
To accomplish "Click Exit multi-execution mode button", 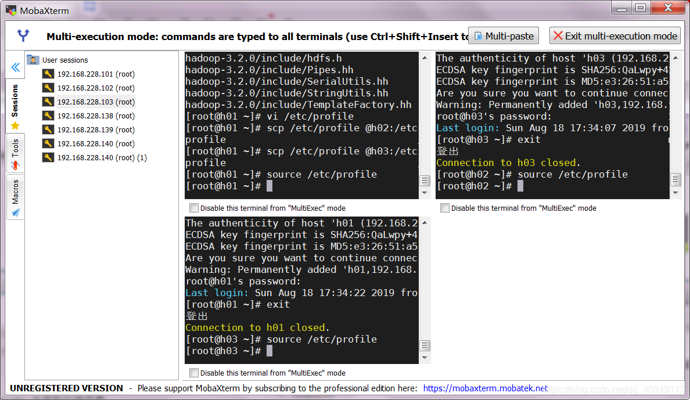I will [614, 35].
